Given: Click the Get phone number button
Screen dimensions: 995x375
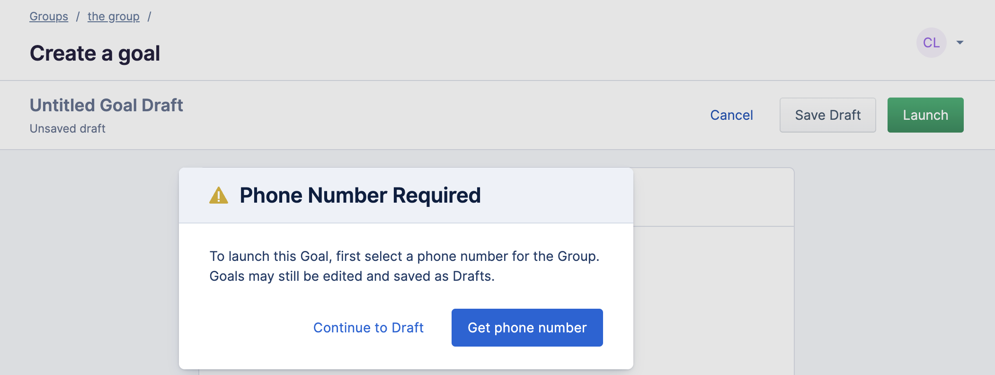Looking at the screenshot, I should click(x=527, y=328).
